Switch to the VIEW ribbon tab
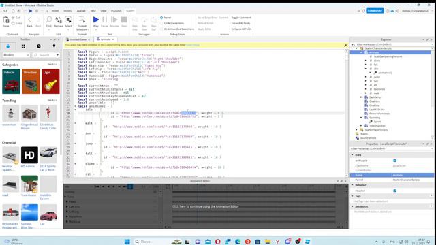The height and width of the screenshot is (245, 436). (x=104, y=11)
